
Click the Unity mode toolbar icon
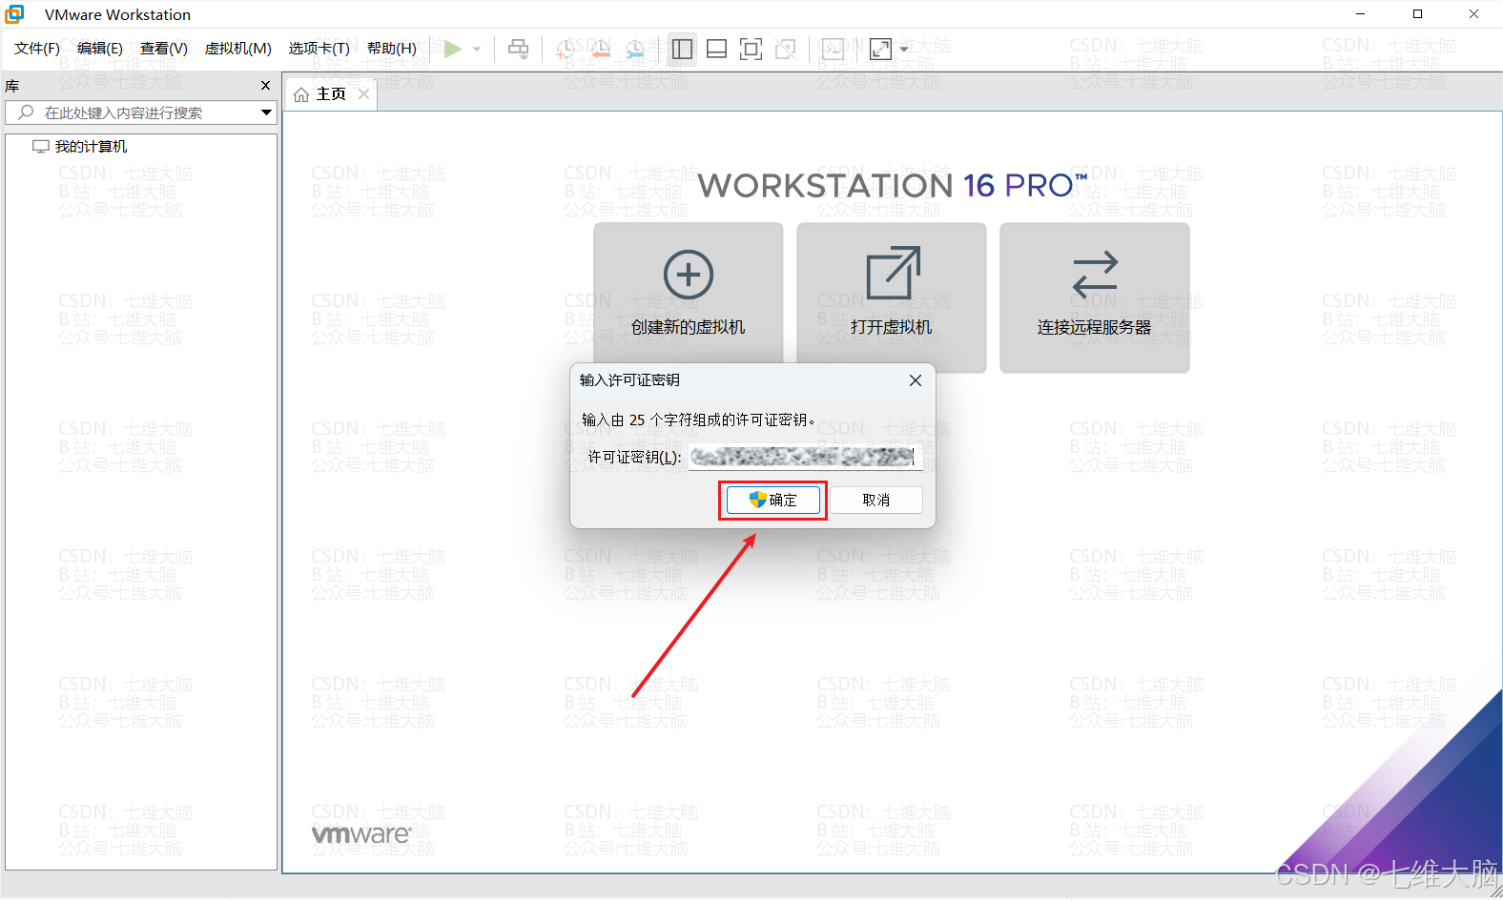click(x=786, y=49)
